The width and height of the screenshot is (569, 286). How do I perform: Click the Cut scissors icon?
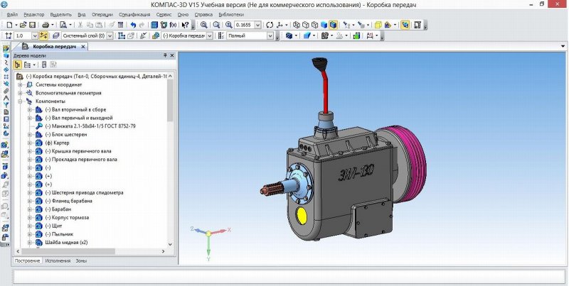point(80,25)
